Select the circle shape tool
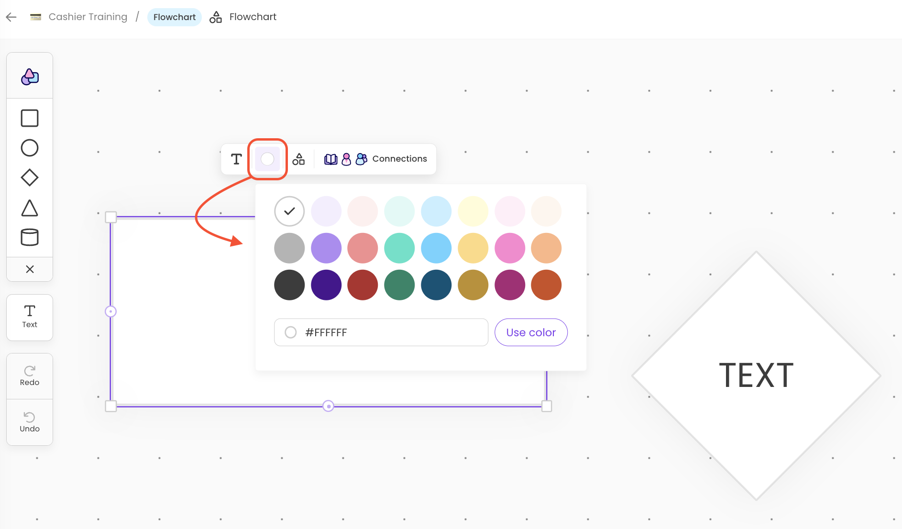 coord(30,148)
